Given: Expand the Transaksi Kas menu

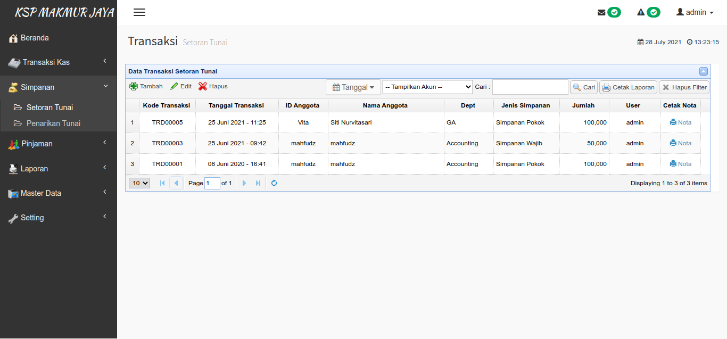Looking at the screenshot, I should (x=59, y=62).
